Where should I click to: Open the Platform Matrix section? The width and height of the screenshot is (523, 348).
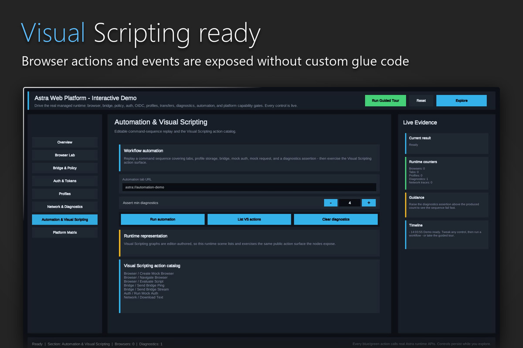65,232
